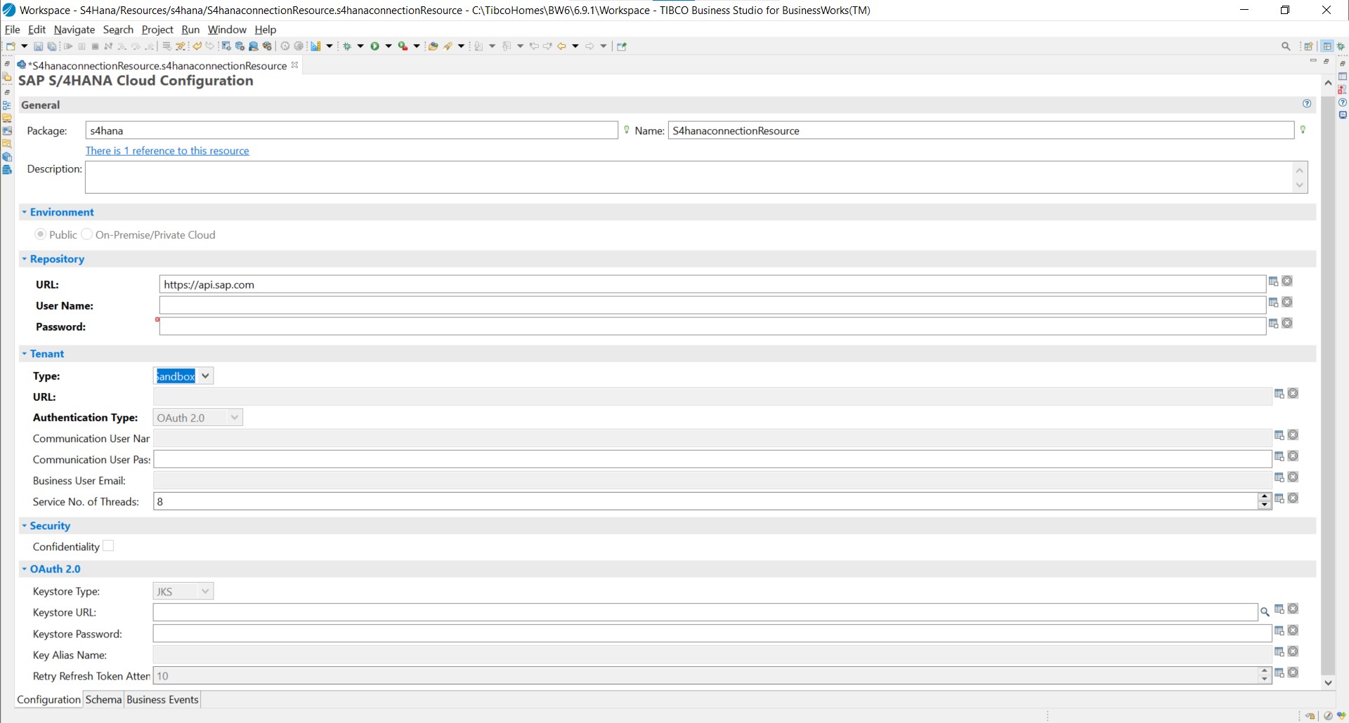This screenshot has width=1349, height=723.
Task: Toggle the Confidentiality checkbox
Action: point(108,546)
